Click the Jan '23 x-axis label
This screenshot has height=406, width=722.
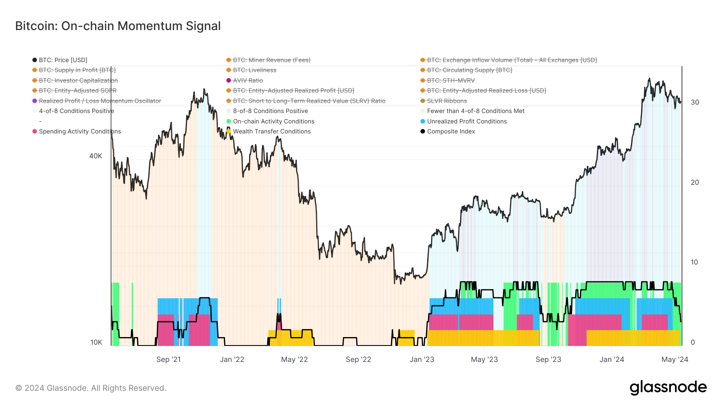(x=422, y=360)
